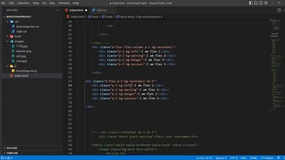This screenshot has width=285, height=160.
Task: Click the css folder icon
Action: click(x=12, y=22)
